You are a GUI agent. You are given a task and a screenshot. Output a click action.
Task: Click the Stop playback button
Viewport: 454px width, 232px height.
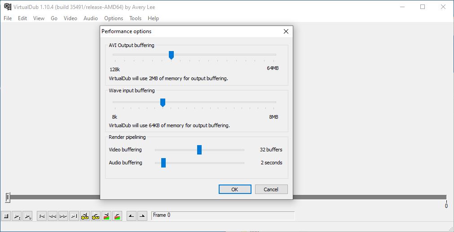pyautogui.click(x=6, y=216)
